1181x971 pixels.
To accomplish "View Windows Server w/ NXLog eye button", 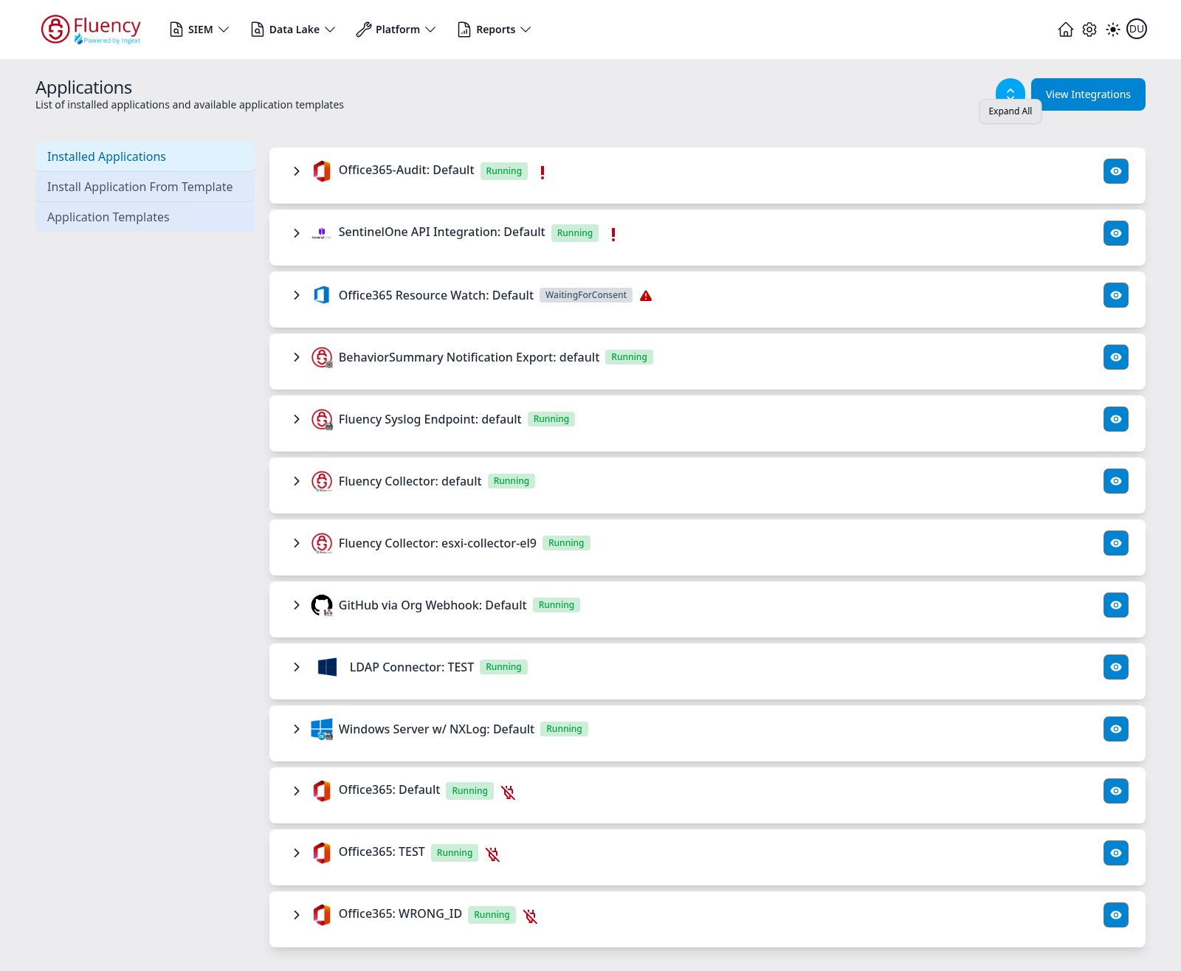I will tap(1116, 729).
